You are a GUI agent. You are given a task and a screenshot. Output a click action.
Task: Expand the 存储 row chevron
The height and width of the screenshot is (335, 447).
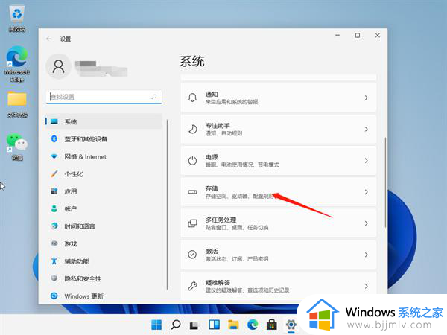point(367,192)
